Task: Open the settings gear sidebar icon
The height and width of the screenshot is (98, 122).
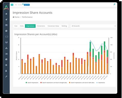Action: [x=6, y=65]
